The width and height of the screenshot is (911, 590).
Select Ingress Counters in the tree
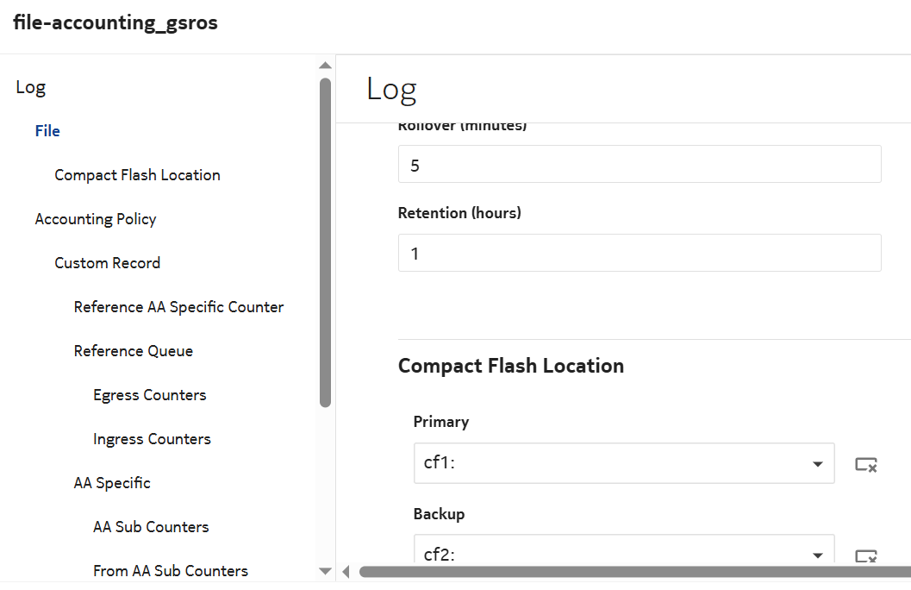click(x=152, y=438)
